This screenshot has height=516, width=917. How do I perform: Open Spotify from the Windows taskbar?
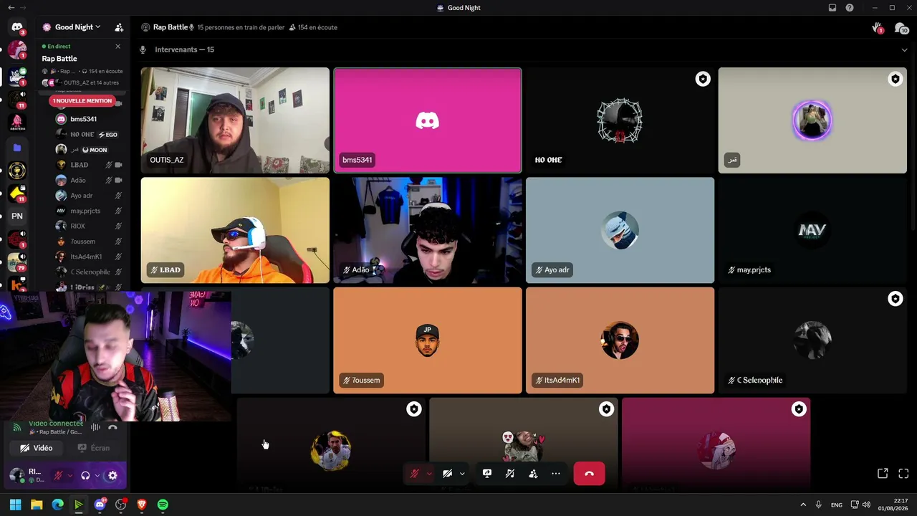163,505
